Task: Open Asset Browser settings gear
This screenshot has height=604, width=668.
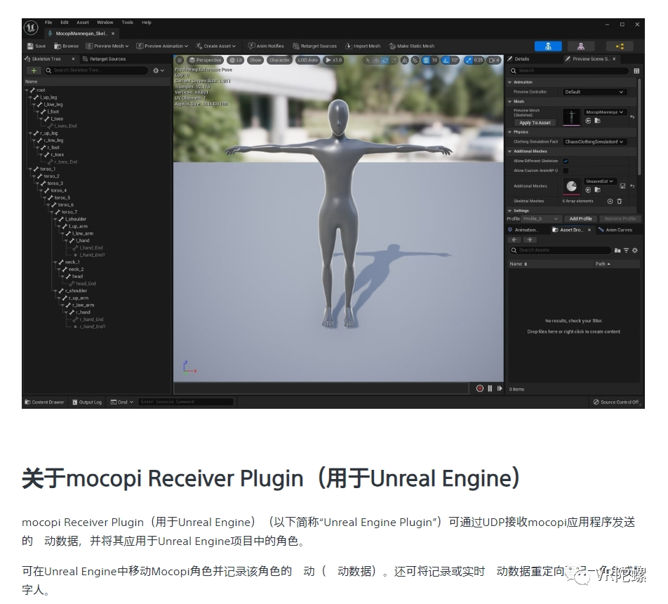Action: coord(635,251)
